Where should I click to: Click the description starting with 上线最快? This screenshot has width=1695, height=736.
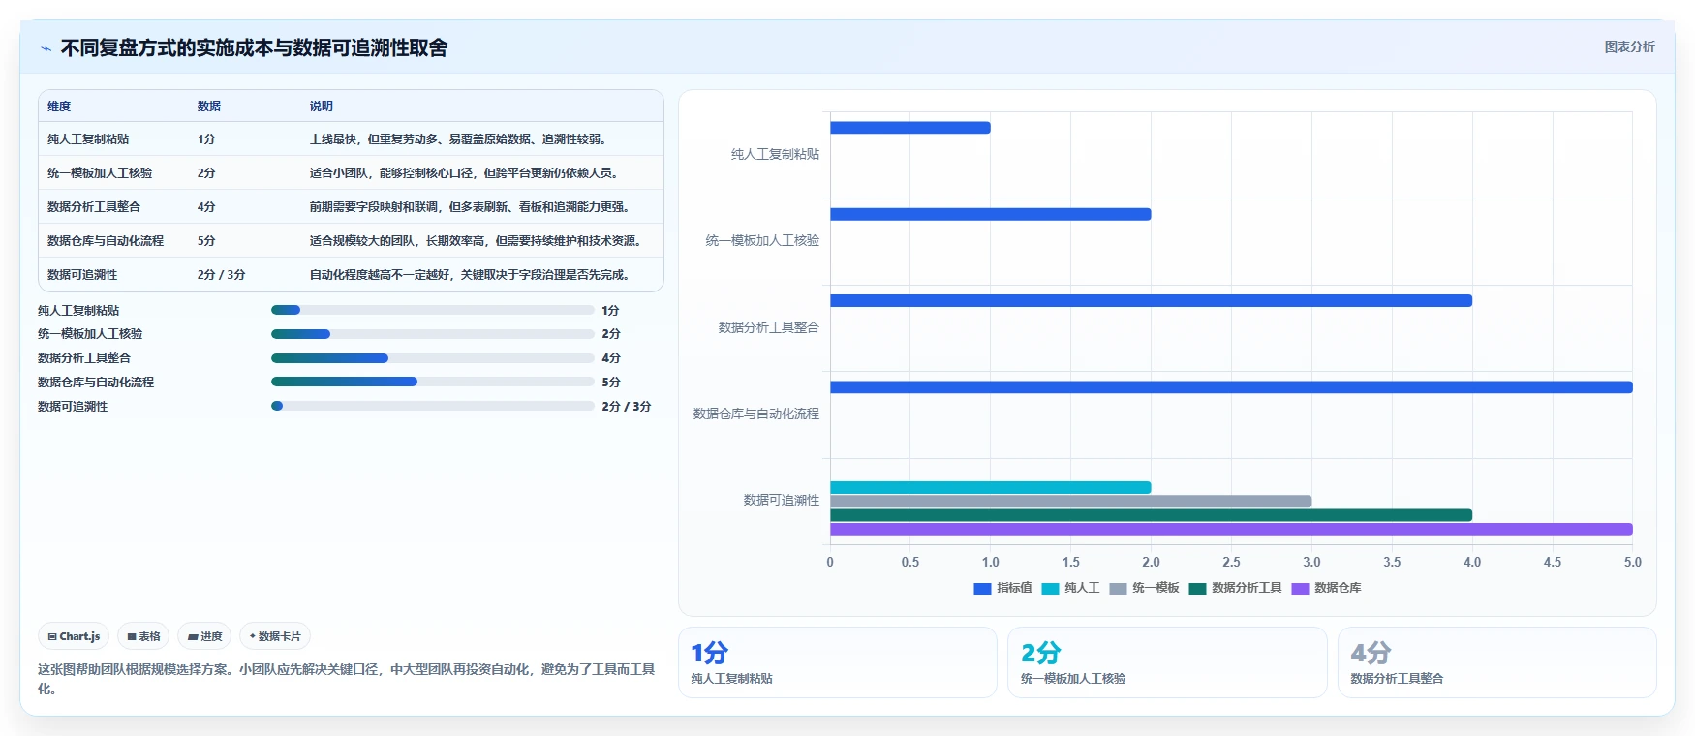pyautogui.click(x=458, y=139)
